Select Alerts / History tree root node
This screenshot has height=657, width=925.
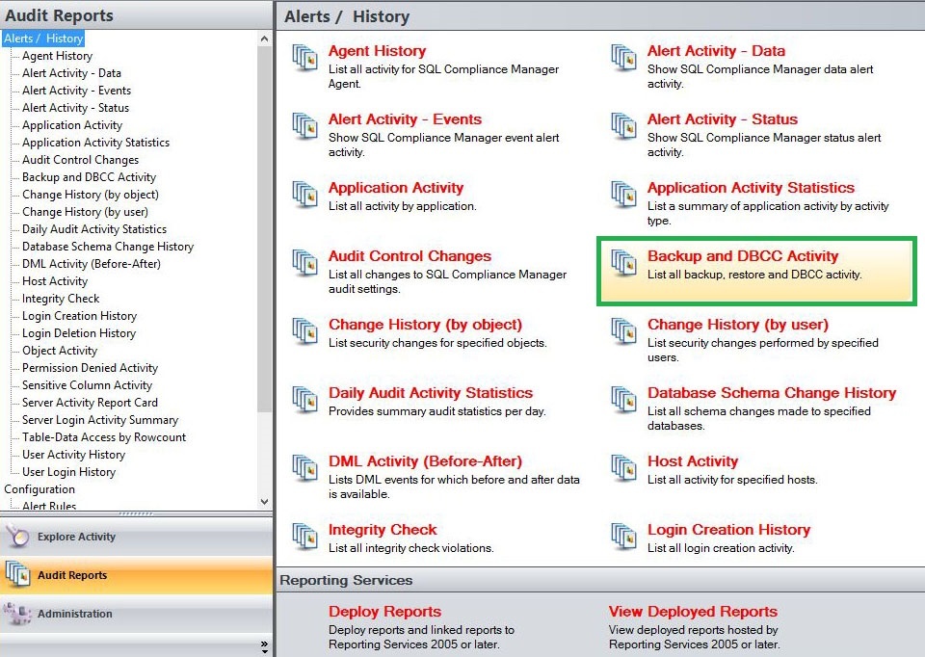43,39
